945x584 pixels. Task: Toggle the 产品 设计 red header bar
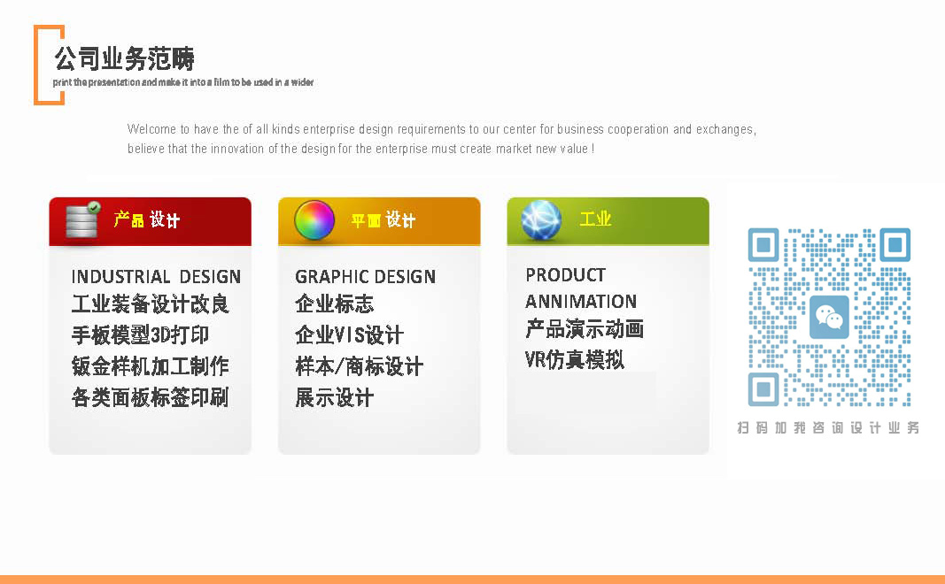(150, 220)
